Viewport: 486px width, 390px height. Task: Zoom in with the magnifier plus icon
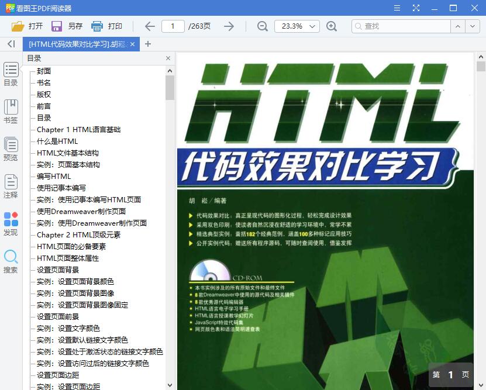[332, 26]
